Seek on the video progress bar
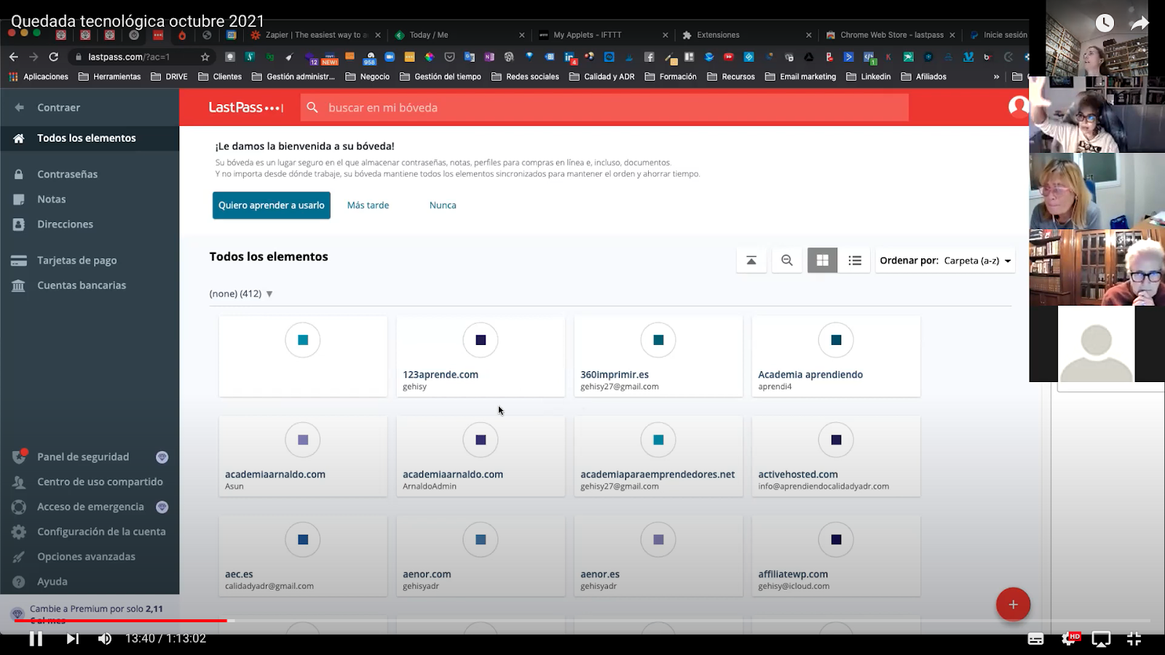This screenshot has height=655, width=1165. [x=582, y=621]
